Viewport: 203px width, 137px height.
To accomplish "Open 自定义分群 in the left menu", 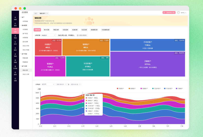I will point(26,74).
